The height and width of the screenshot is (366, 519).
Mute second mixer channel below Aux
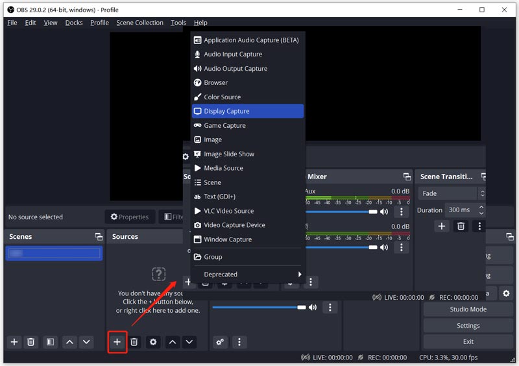(384, 247)
